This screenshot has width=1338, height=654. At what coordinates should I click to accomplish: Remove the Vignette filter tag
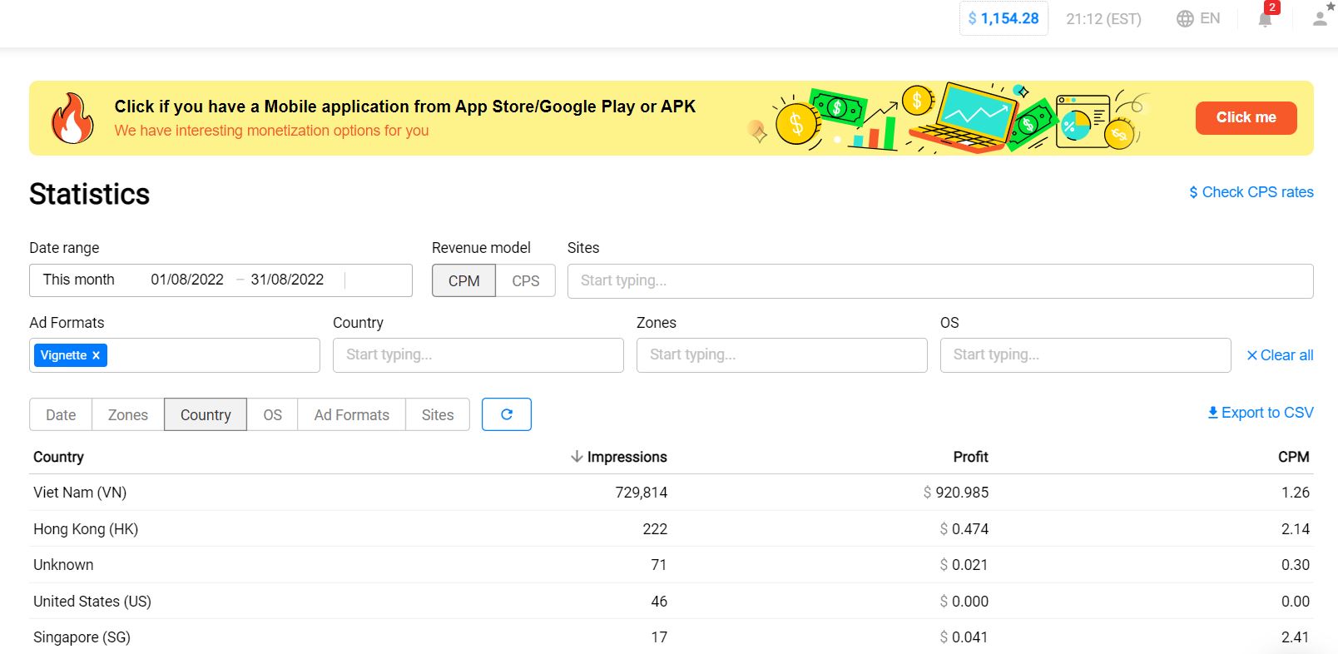pos(97,355)
